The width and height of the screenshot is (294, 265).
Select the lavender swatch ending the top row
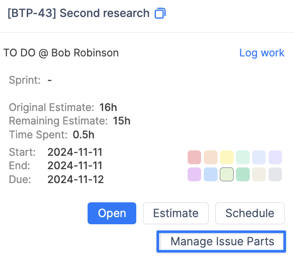point(275,158)
